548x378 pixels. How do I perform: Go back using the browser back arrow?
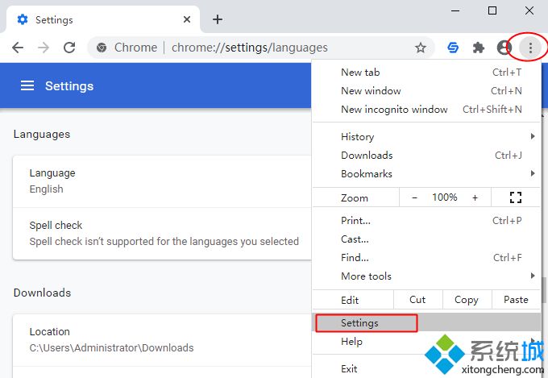pyautogui.click(x=18, y=48)
